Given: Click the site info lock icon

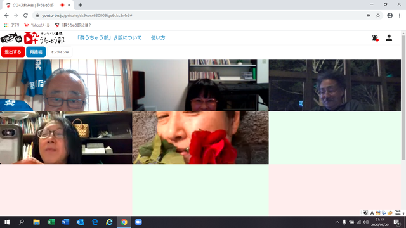Looking at the screenshot, I should pyautogui.click(x=37, y=15).
